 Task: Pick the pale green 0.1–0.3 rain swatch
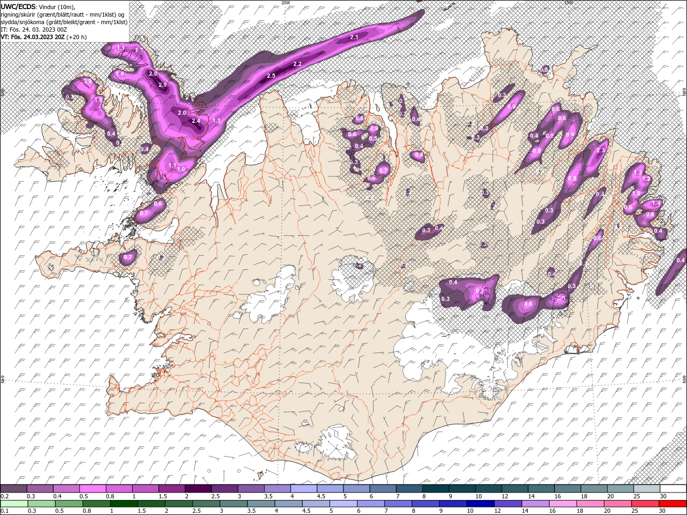(x=14, y=504)
